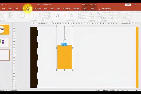Click the blue binder clip image
141x94 pixels.
(64, 44)
